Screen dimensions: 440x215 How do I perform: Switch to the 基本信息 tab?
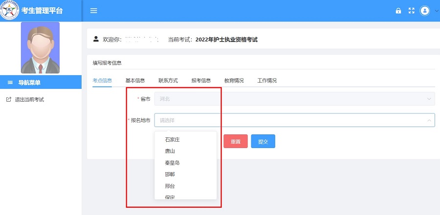click(135, 80)
